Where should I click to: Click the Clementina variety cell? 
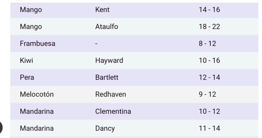click(x=113, y=112)
